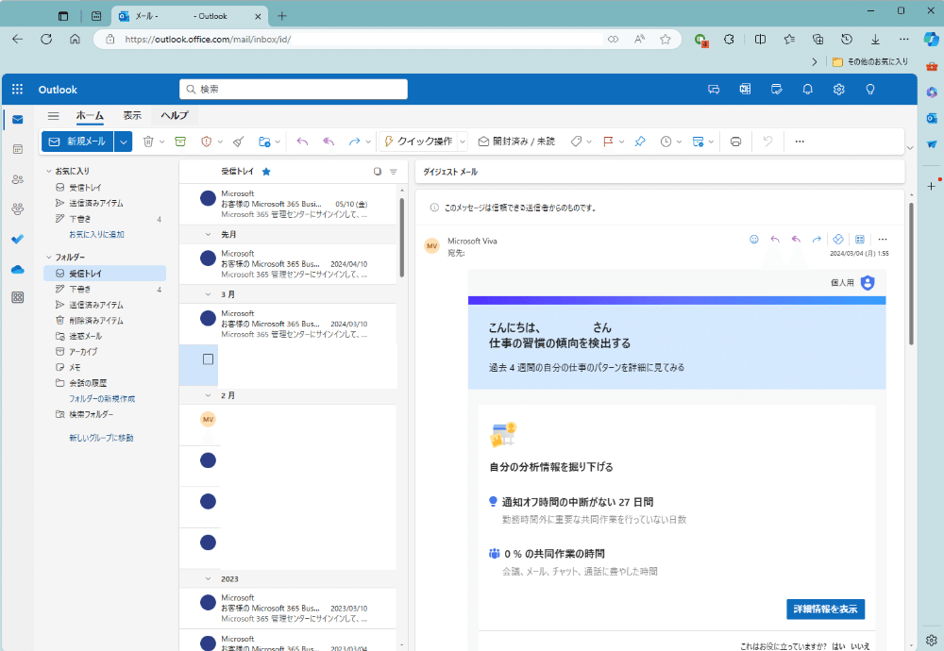
Task: Click the 新規メール button
Action: (x=77, y=142)
